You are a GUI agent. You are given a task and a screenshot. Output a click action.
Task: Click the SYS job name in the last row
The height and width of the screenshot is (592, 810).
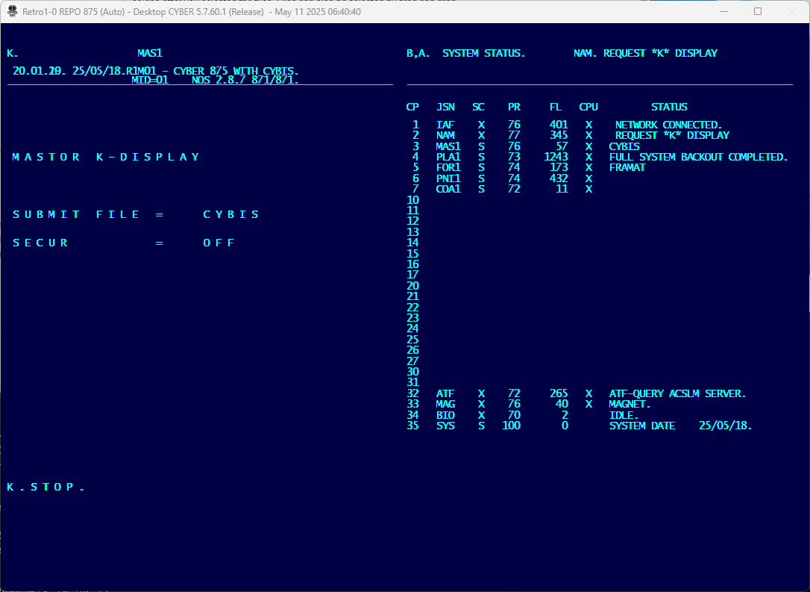point(445,426)
